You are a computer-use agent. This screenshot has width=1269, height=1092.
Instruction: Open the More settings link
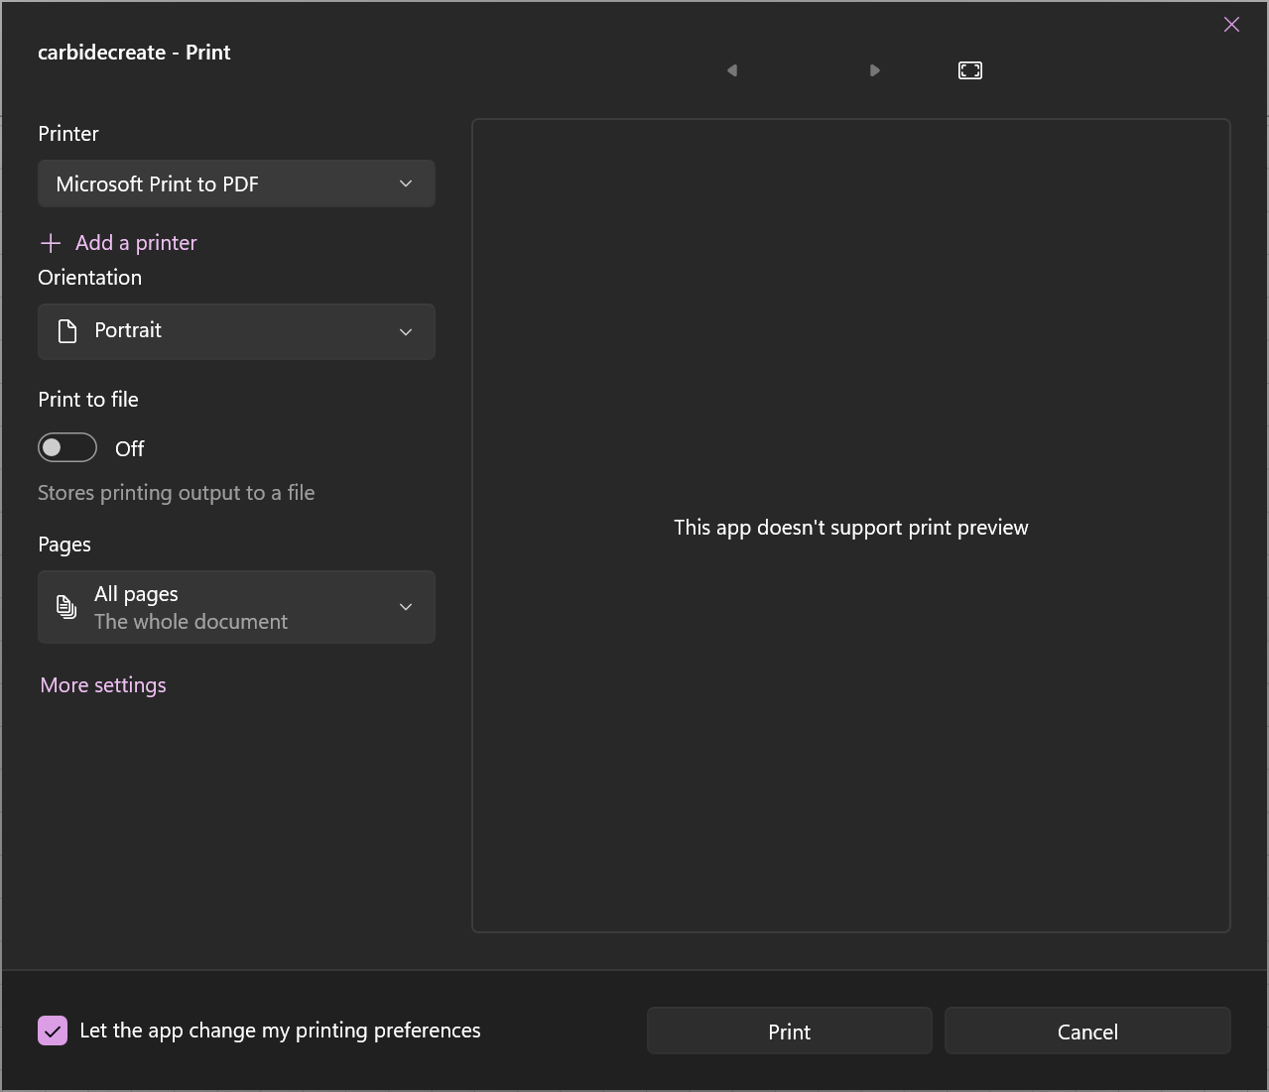(x=103, y=685)
